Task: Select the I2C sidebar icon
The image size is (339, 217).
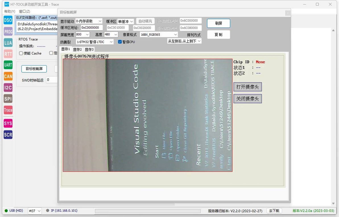Action: (x=8, y=88)
